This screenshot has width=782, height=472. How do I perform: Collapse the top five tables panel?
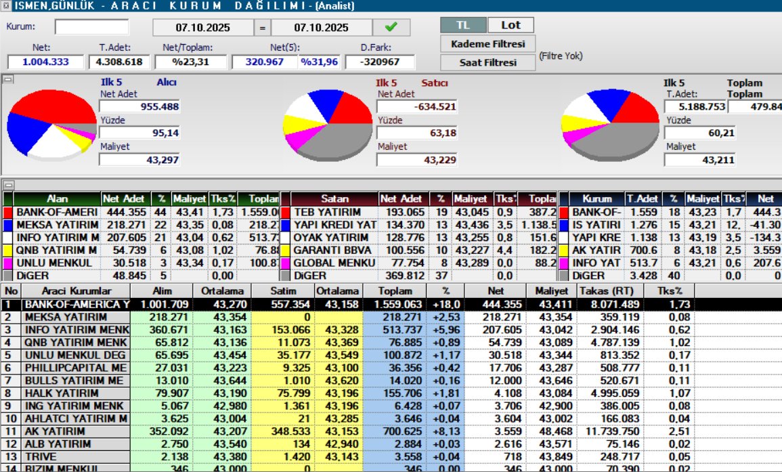point(8,185)
